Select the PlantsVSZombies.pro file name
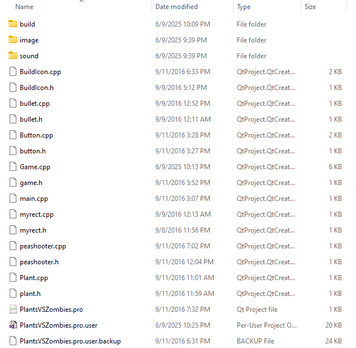 coord(51,310)
